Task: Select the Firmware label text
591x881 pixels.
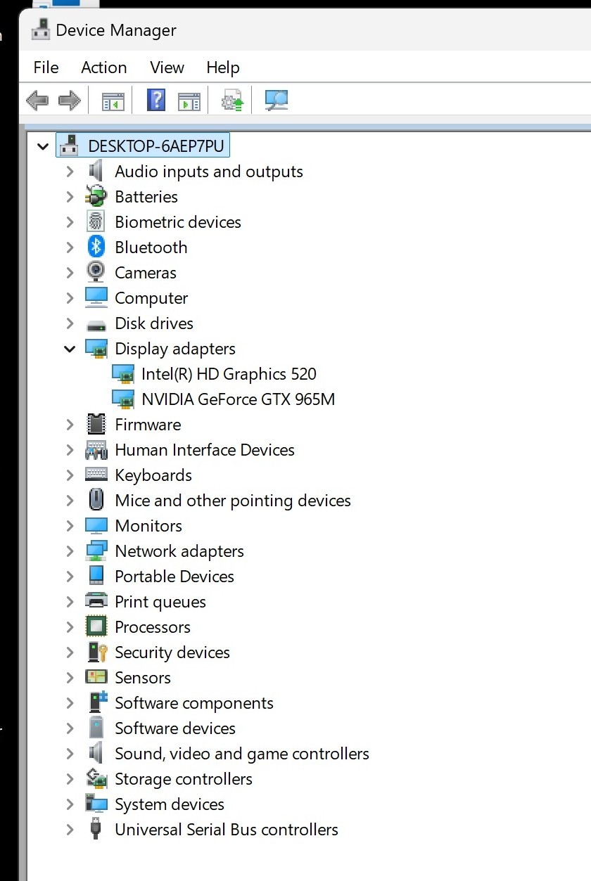Action: [148, 425]
